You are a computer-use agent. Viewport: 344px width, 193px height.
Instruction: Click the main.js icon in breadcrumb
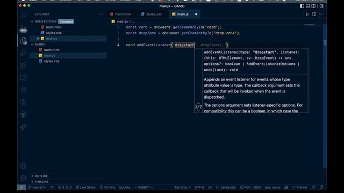pos(113,21)
